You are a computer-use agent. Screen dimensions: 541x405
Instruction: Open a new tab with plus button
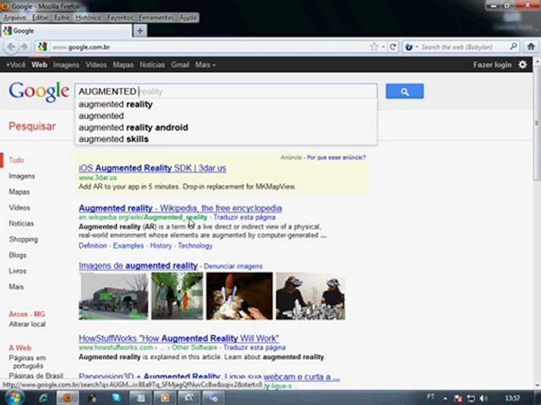(140, 30)
